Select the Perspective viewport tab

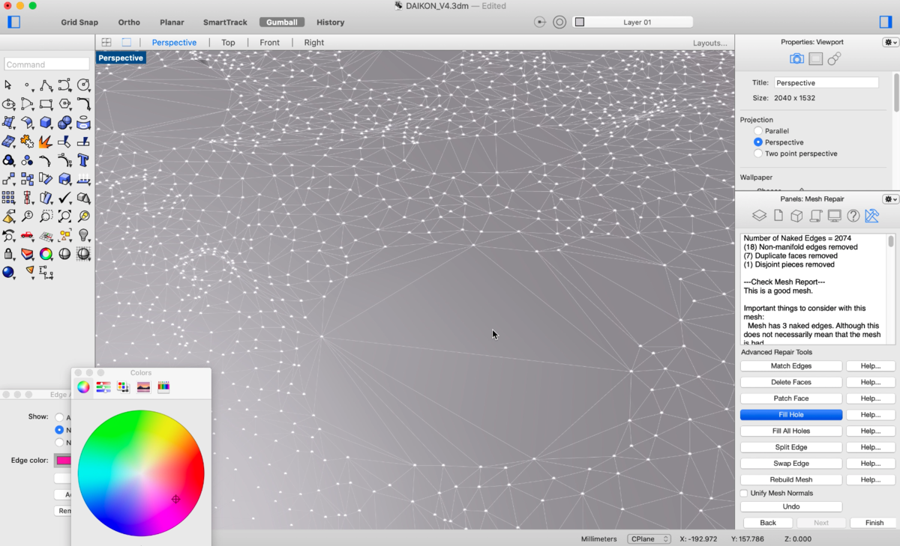(174, 43)
